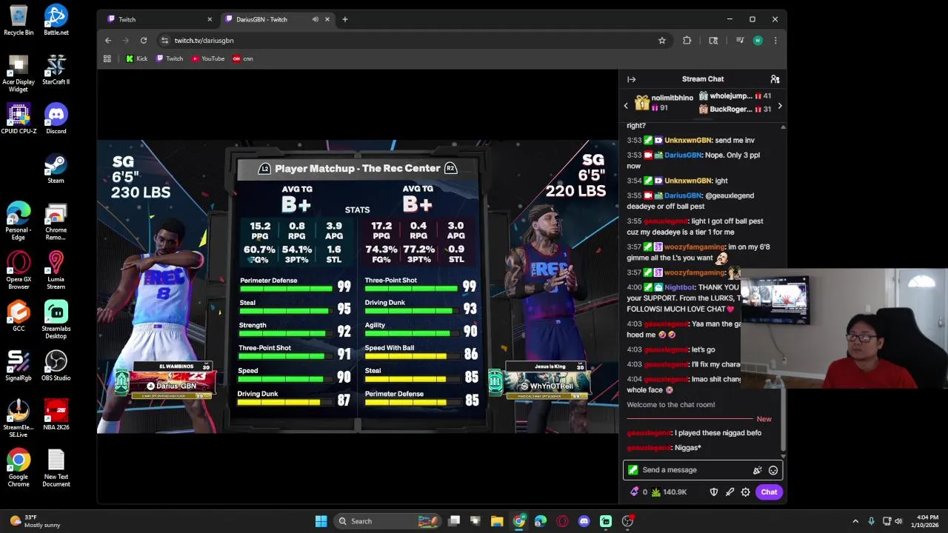The width and height of the screenshot is (948, 533).
Task: Open the chat celebration party icon
Action: point(757,470)
